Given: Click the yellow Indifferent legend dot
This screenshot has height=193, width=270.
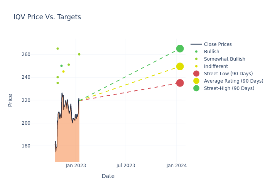Looking at the screenshot, I should point(196,66).
